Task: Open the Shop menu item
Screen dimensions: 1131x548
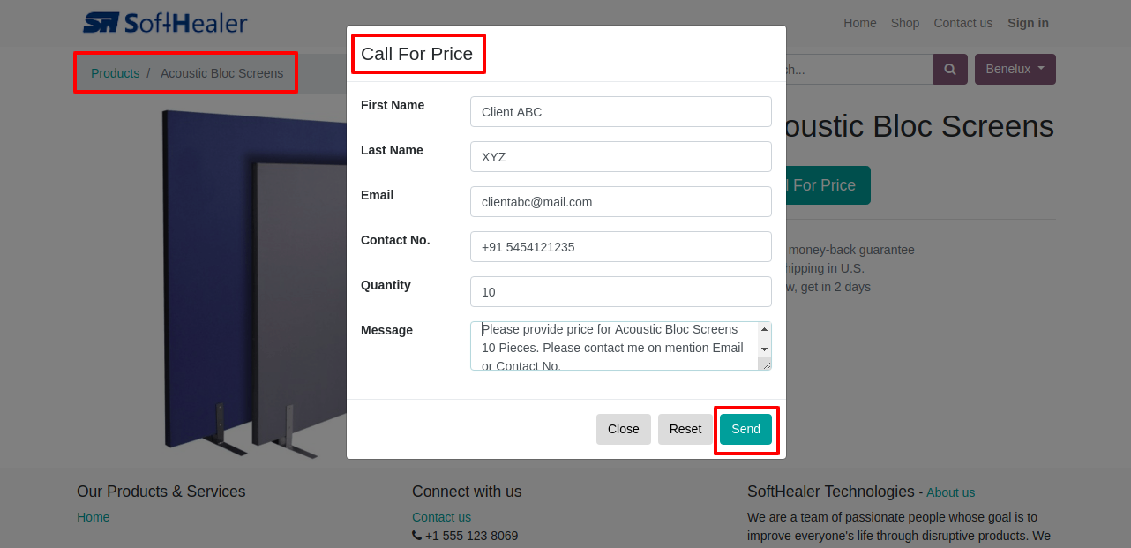Action: (905, 23)
